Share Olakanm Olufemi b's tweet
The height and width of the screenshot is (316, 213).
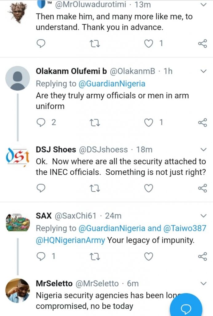coord(202,123)
